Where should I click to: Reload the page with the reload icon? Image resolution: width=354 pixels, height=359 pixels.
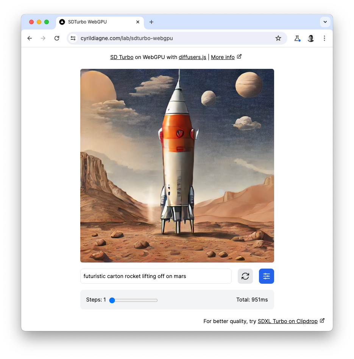57,38
